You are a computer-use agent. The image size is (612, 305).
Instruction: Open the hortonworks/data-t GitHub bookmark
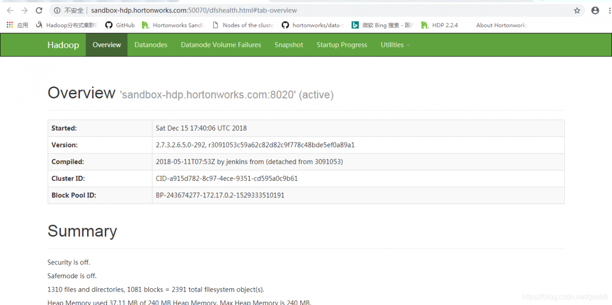pos(313,25)
